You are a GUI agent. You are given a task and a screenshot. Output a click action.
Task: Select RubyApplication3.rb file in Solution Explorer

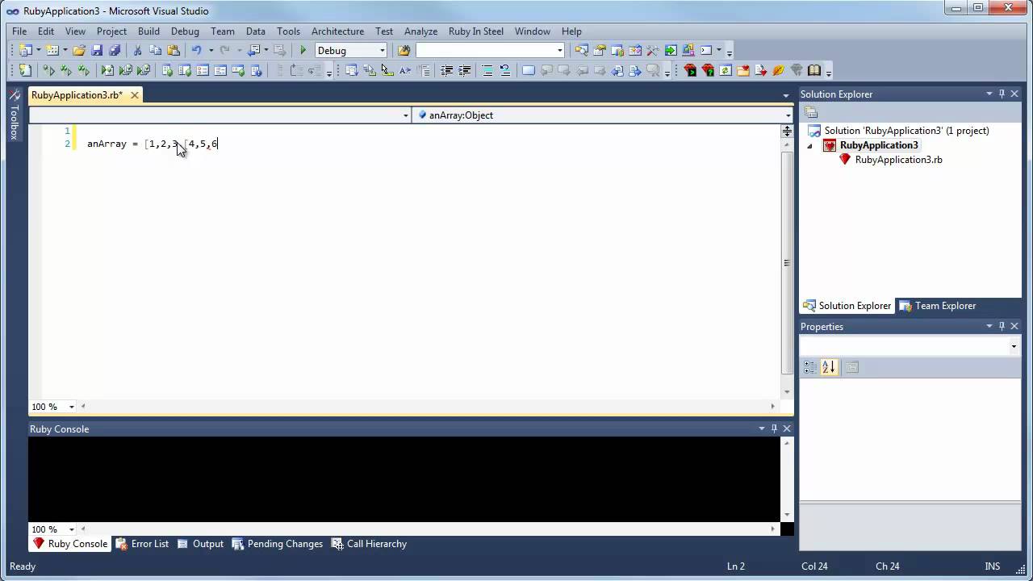[x=898, y=160]
